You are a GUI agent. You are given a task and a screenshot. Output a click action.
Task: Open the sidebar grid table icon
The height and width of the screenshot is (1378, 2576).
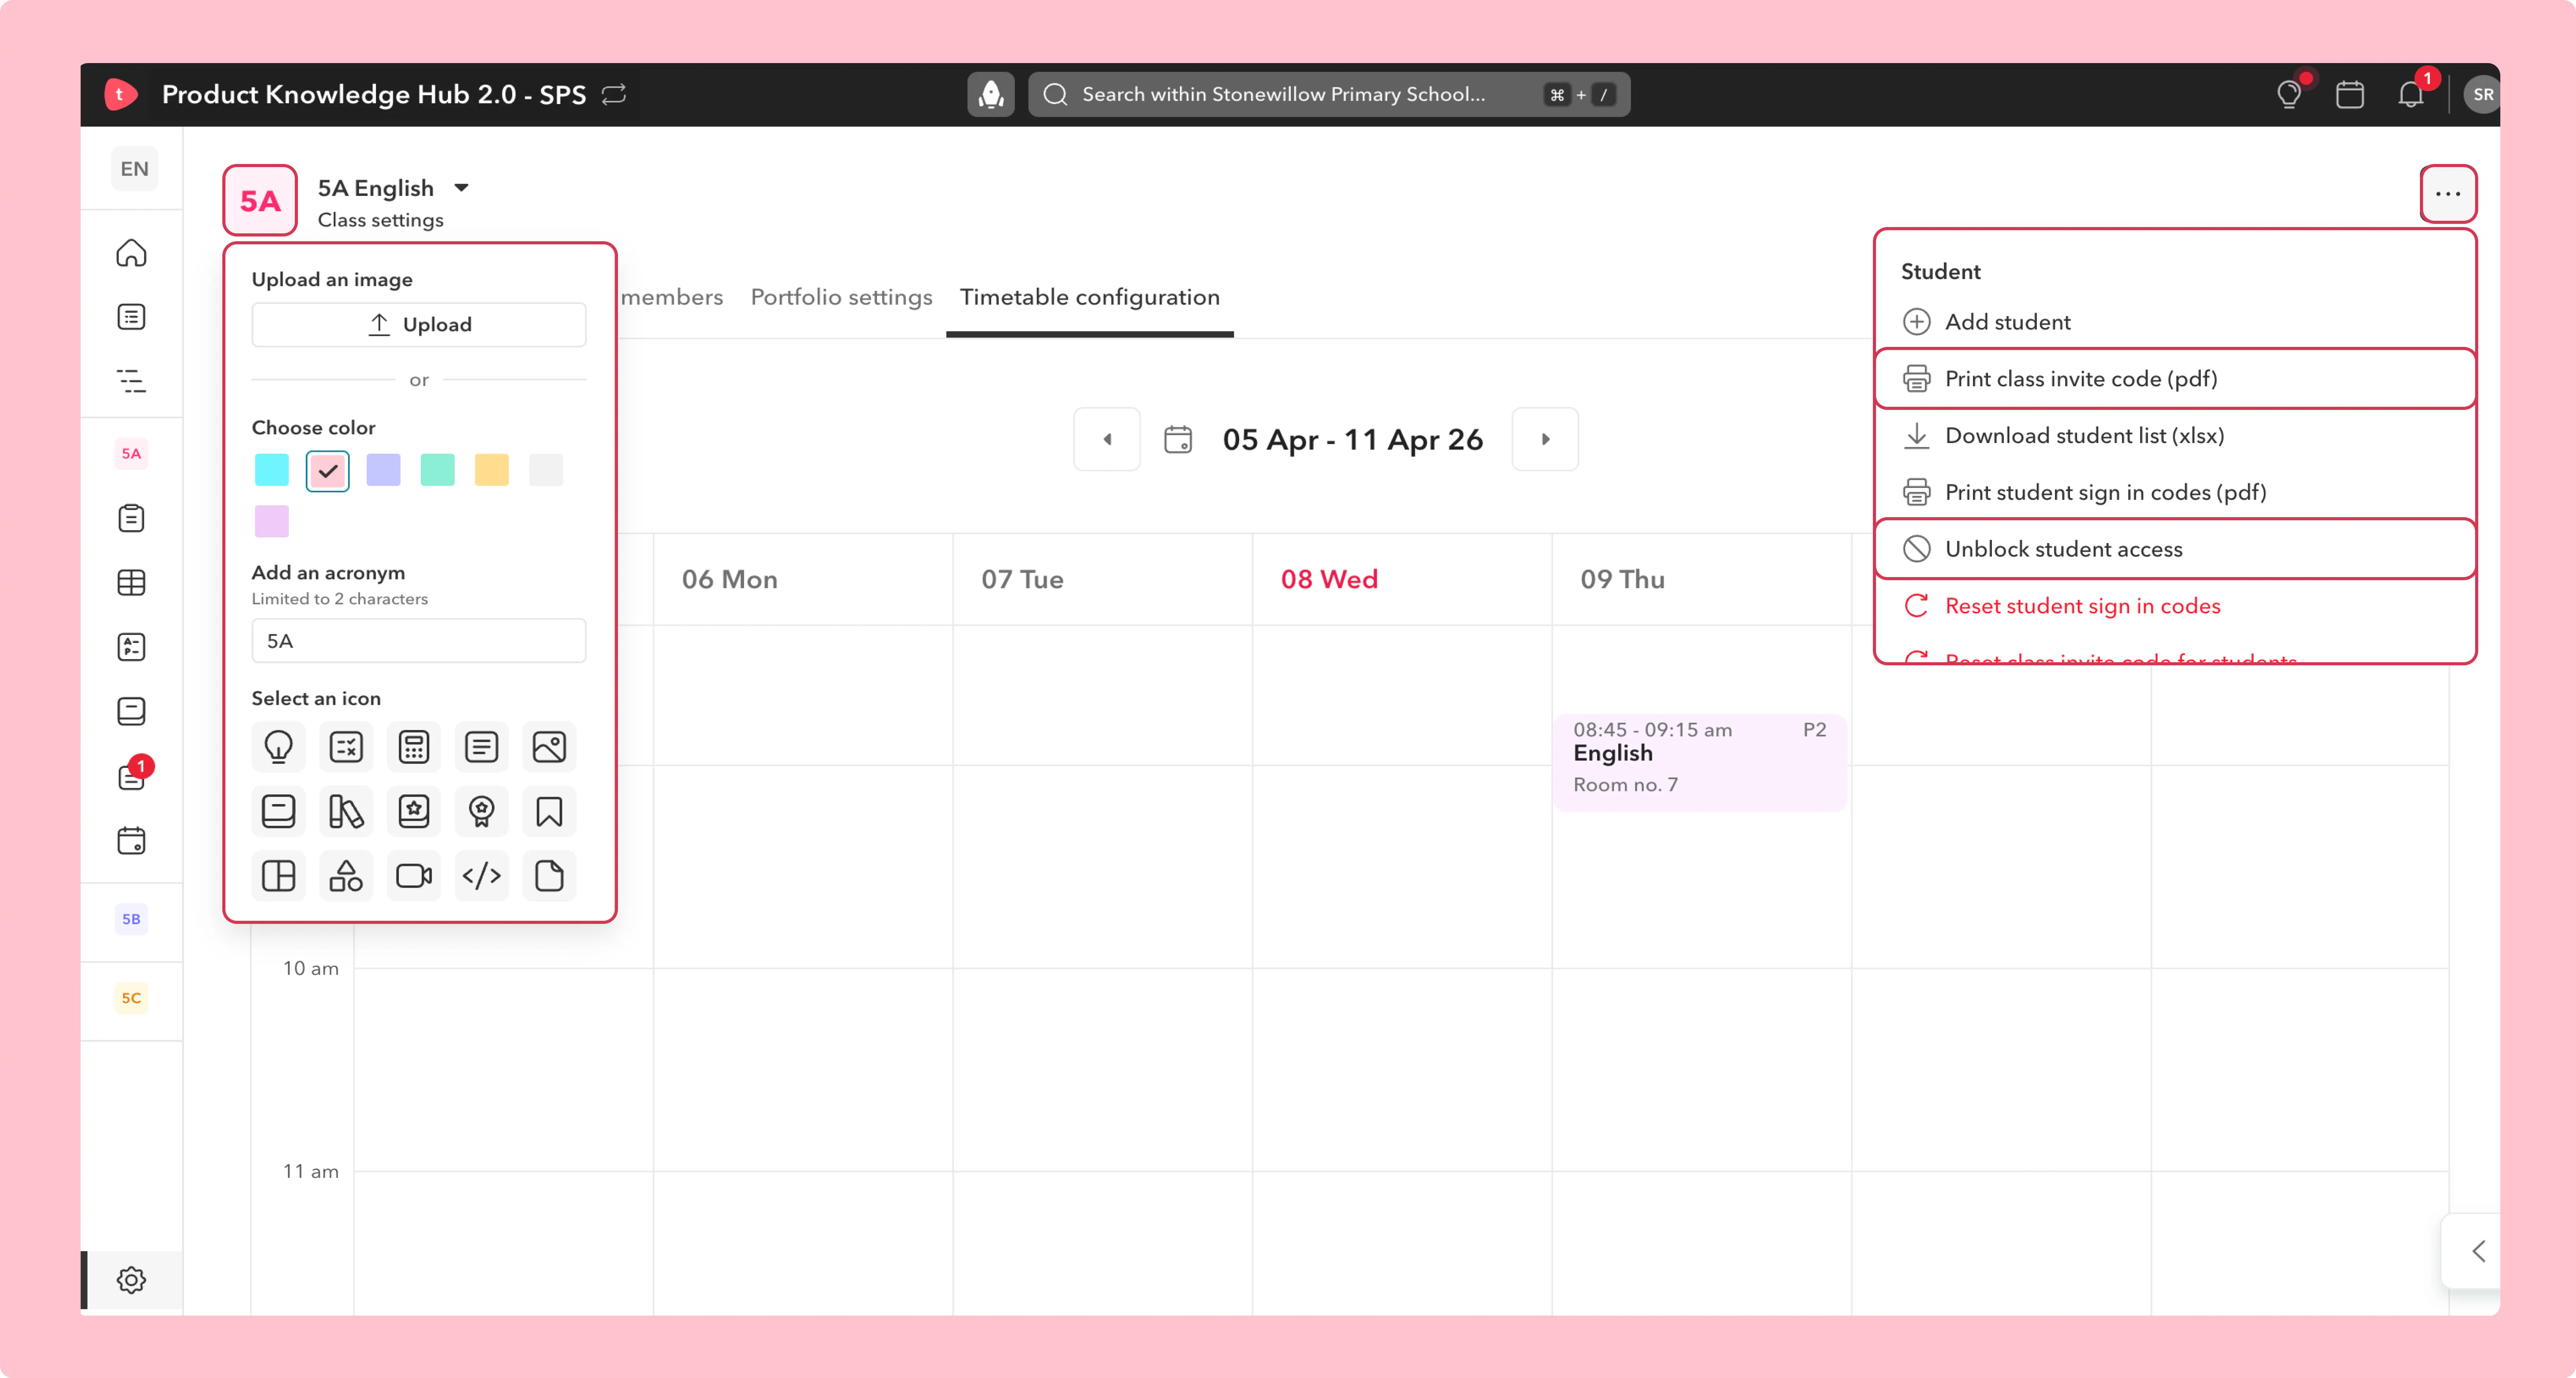[x=131, y=582]
